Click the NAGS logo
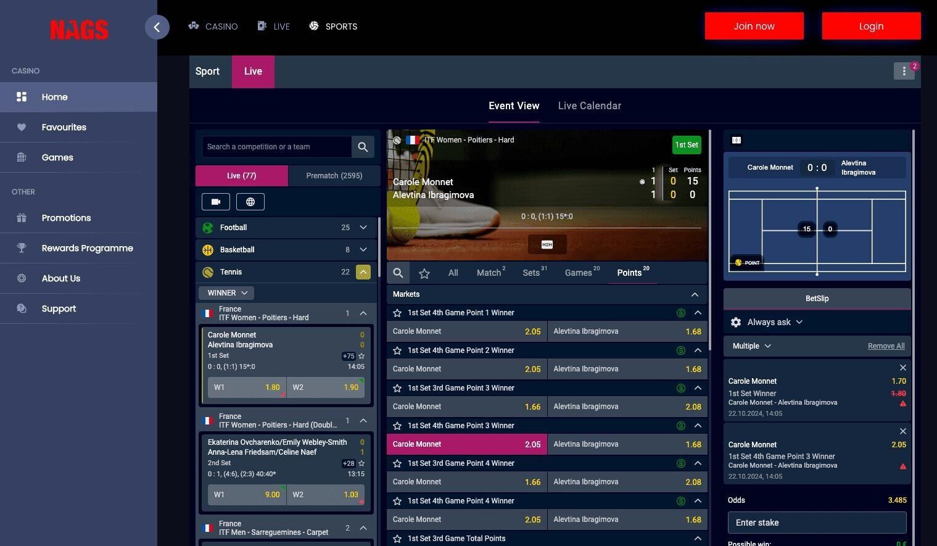This screenshot has width=937, height=546. pyautogui.click(x=79, y=30)
